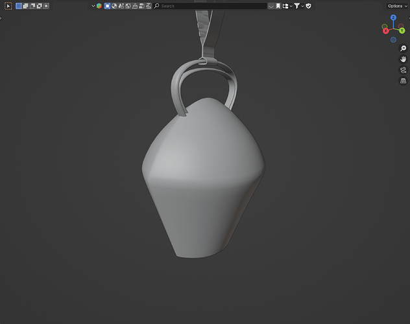The height and width of the screenshot is (324, 410).
Task: Choose the Subtract selection mode
Action: point(32,6)
